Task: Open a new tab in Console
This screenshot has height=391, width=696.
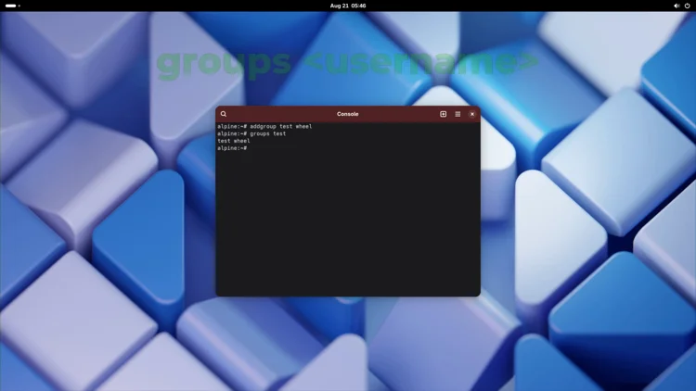Action: [443, 114]
